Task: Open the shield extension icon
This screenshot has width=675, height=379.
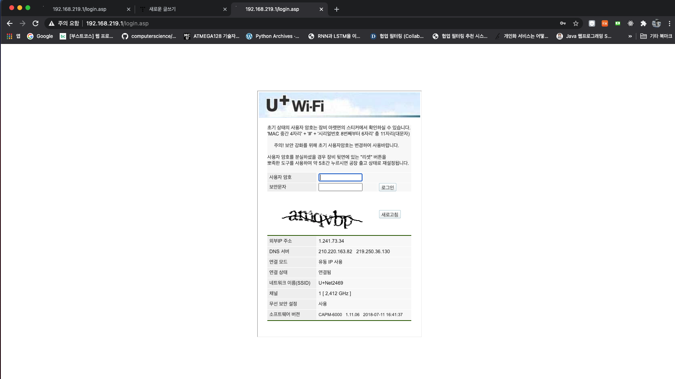Action: coord(592,23)
